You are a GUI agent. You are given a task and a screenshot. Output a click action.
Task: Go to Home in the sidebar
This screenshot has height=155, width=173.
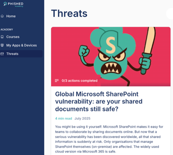(11, 16)
